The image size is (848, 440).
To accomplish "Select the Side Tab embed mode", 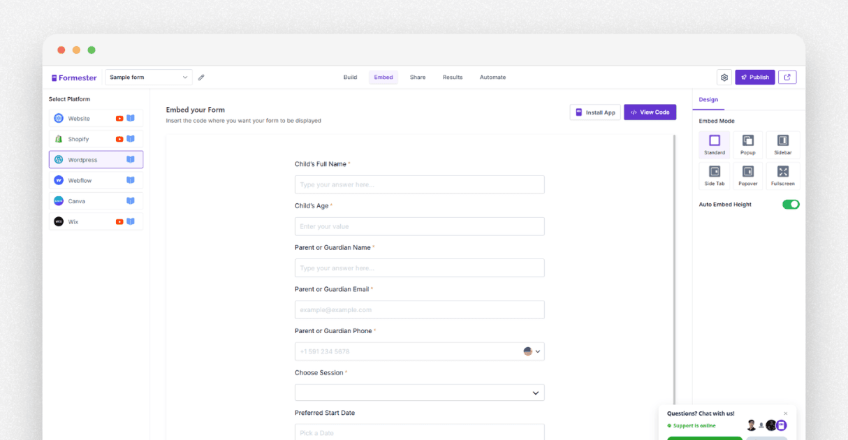I will tap(715, 175).
